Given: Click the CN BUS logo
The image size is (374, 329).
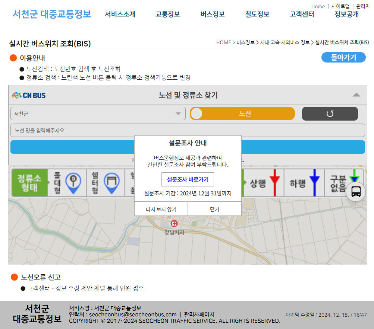Looking at the screenshot, I should pos(29,95).
